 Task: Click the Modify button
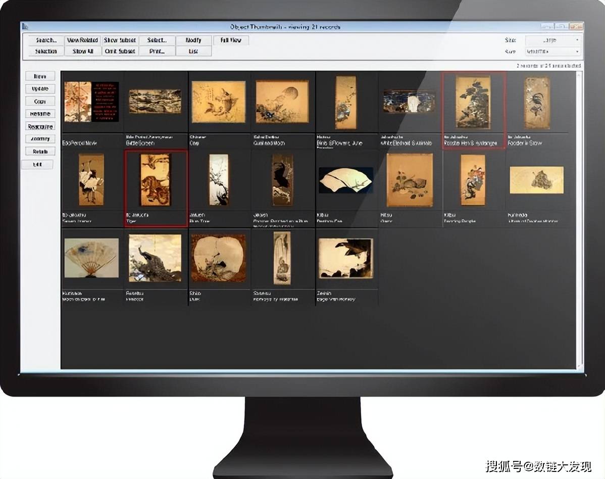(x=193, y=40)
